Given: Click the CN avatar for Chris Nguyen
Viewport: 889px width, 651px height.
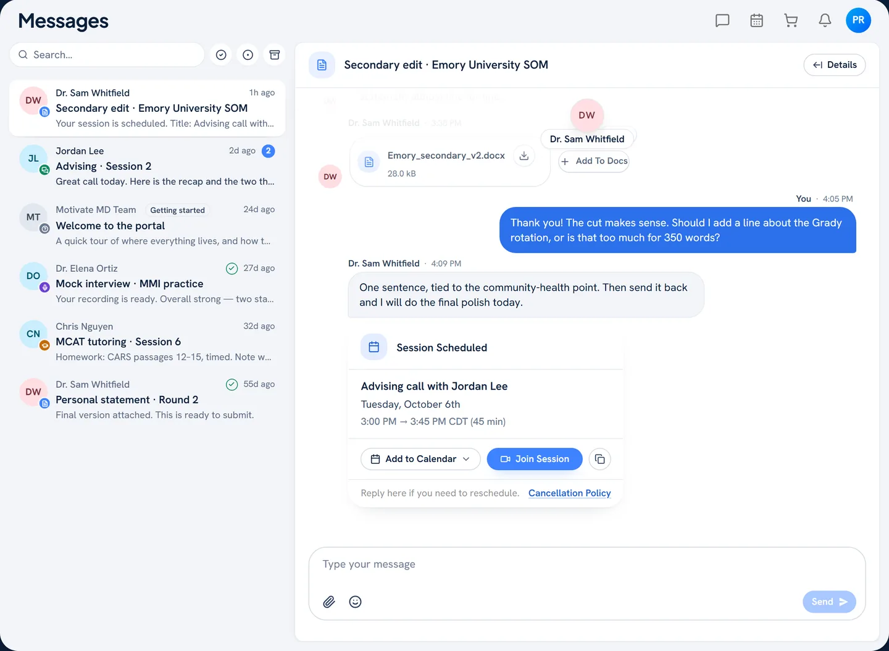Looking at the screenshot, I should coord(33,334).
